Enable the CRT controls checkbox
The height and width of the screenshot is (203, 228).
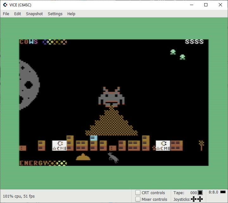(138, 193)
